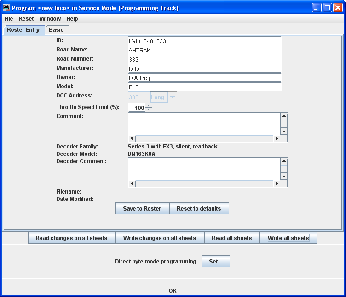Select the Roster Entry tab

(23, 29)
